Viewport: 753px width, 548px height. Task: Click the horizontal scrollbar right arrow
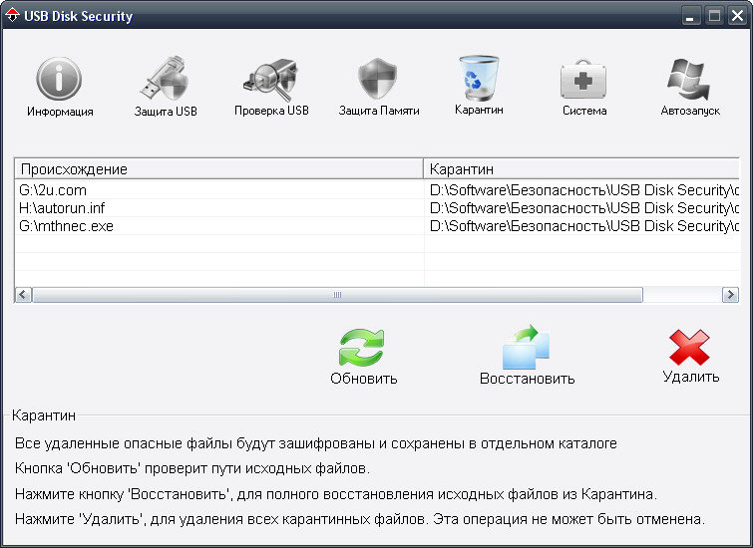730,295
